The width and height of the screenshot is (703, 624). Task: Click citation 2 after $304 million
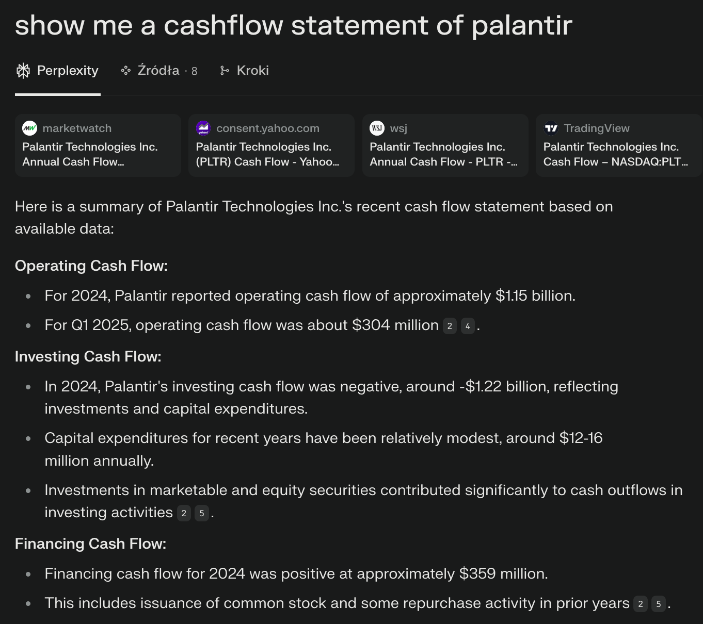(450, 326)
